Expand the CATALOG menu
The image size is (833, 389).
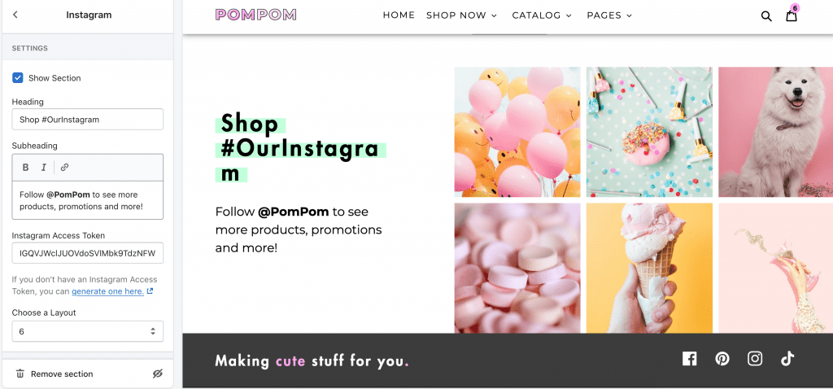point(542,15)
